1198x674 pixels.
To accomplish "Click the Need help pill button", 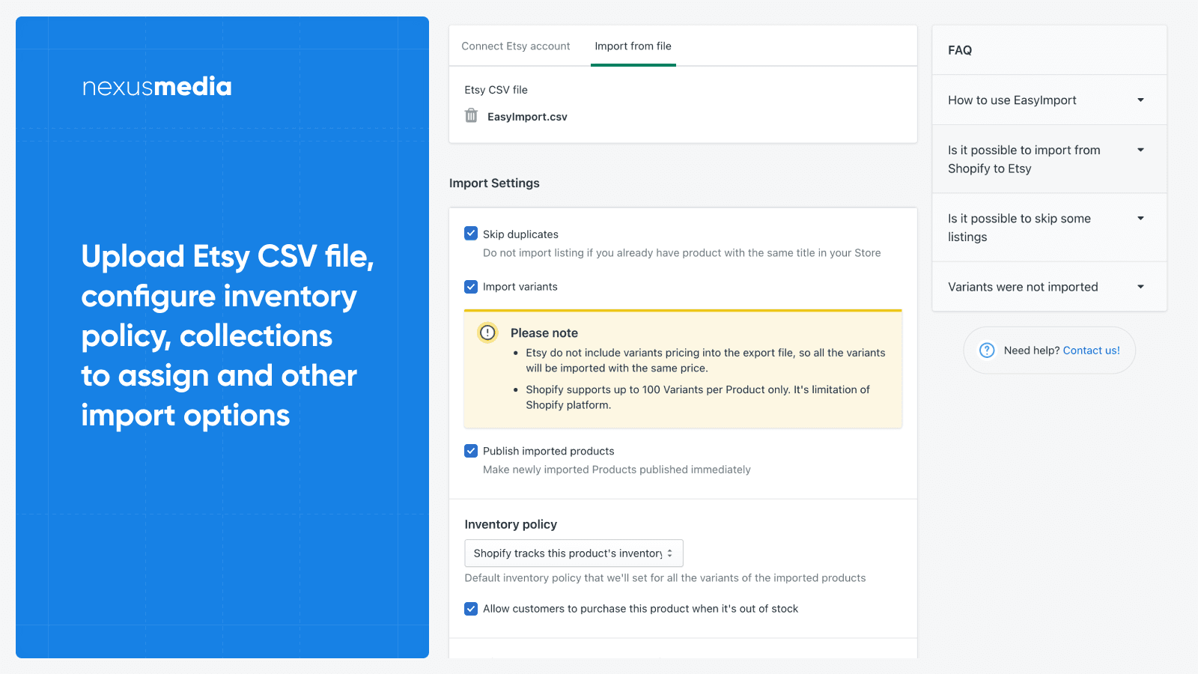I will 1049,350.
